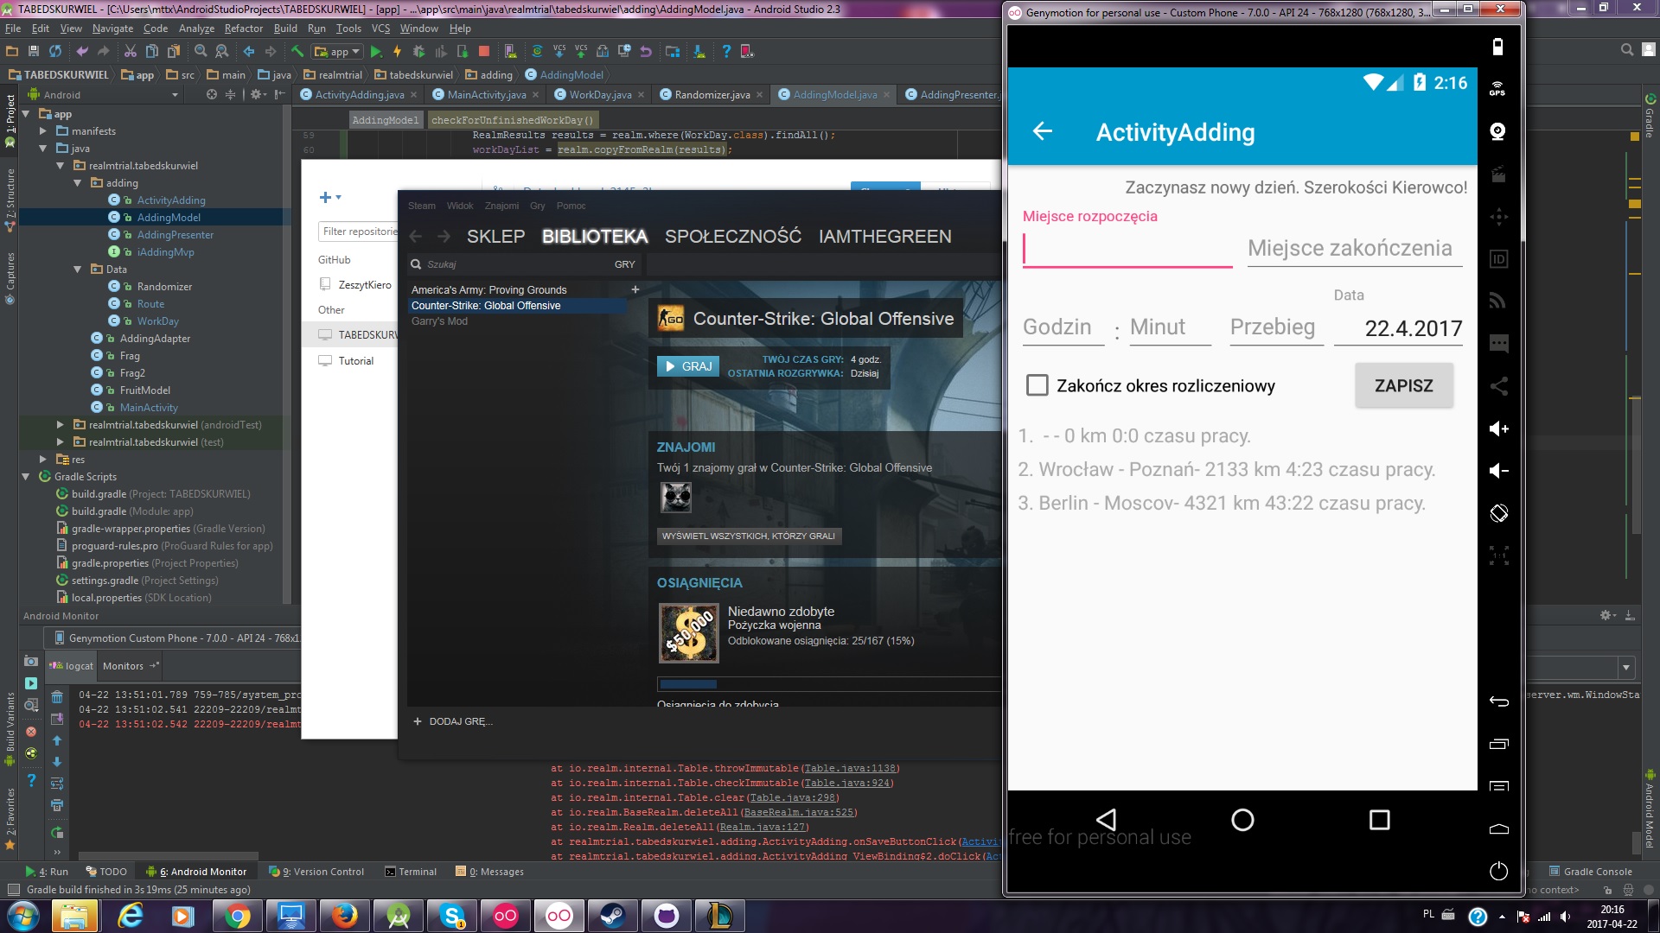Expand realmtrial.tabedskurwiel (androidTest) node

(61, 425)
